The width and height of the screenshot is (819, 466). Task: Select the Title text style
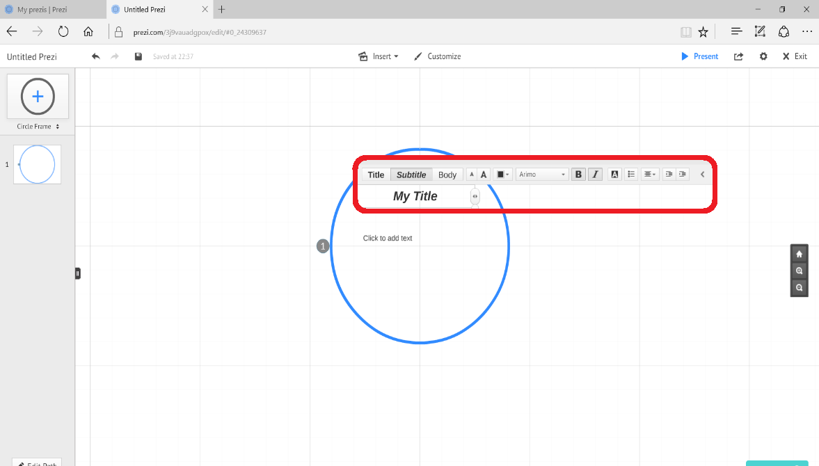click(x=376, y=174)
